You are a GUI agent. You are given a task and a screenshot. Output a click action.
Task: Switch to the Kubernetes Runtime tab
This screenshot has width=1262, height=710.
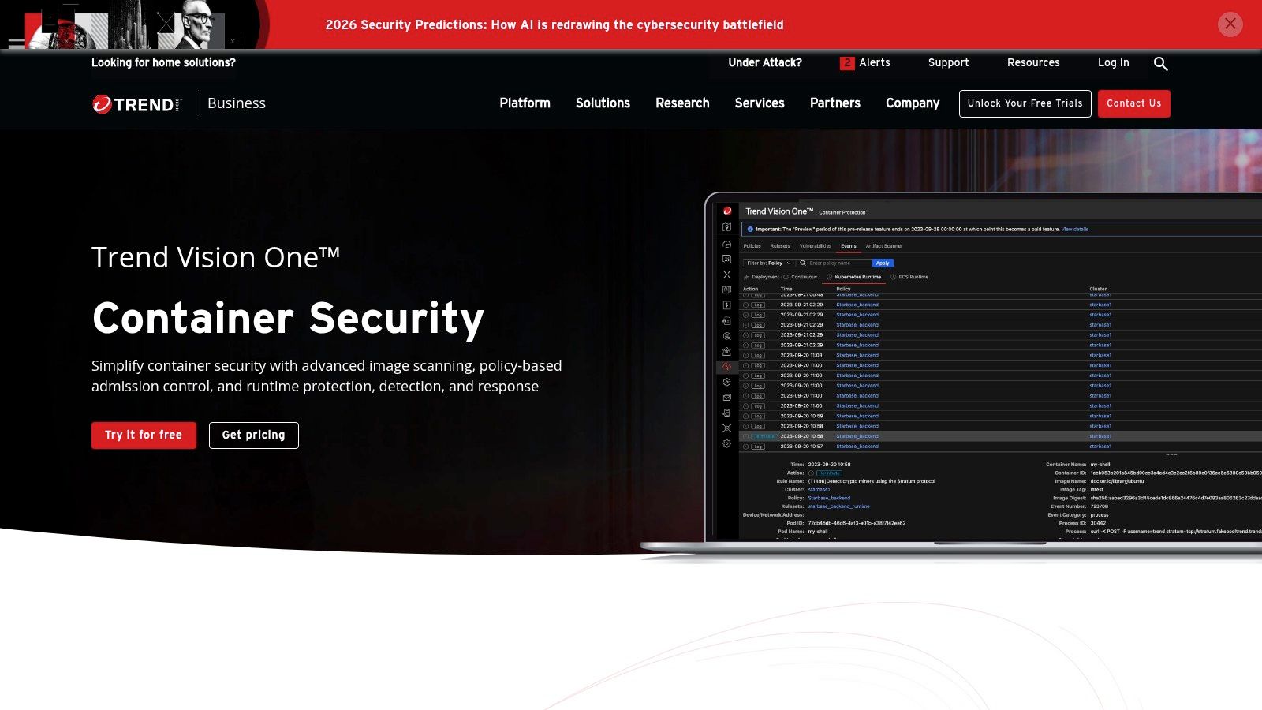pos(858,277)
